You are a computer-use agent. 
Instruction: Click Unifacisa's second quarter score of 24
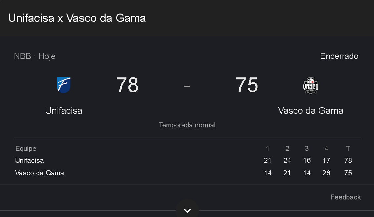[x=287, y=160]
